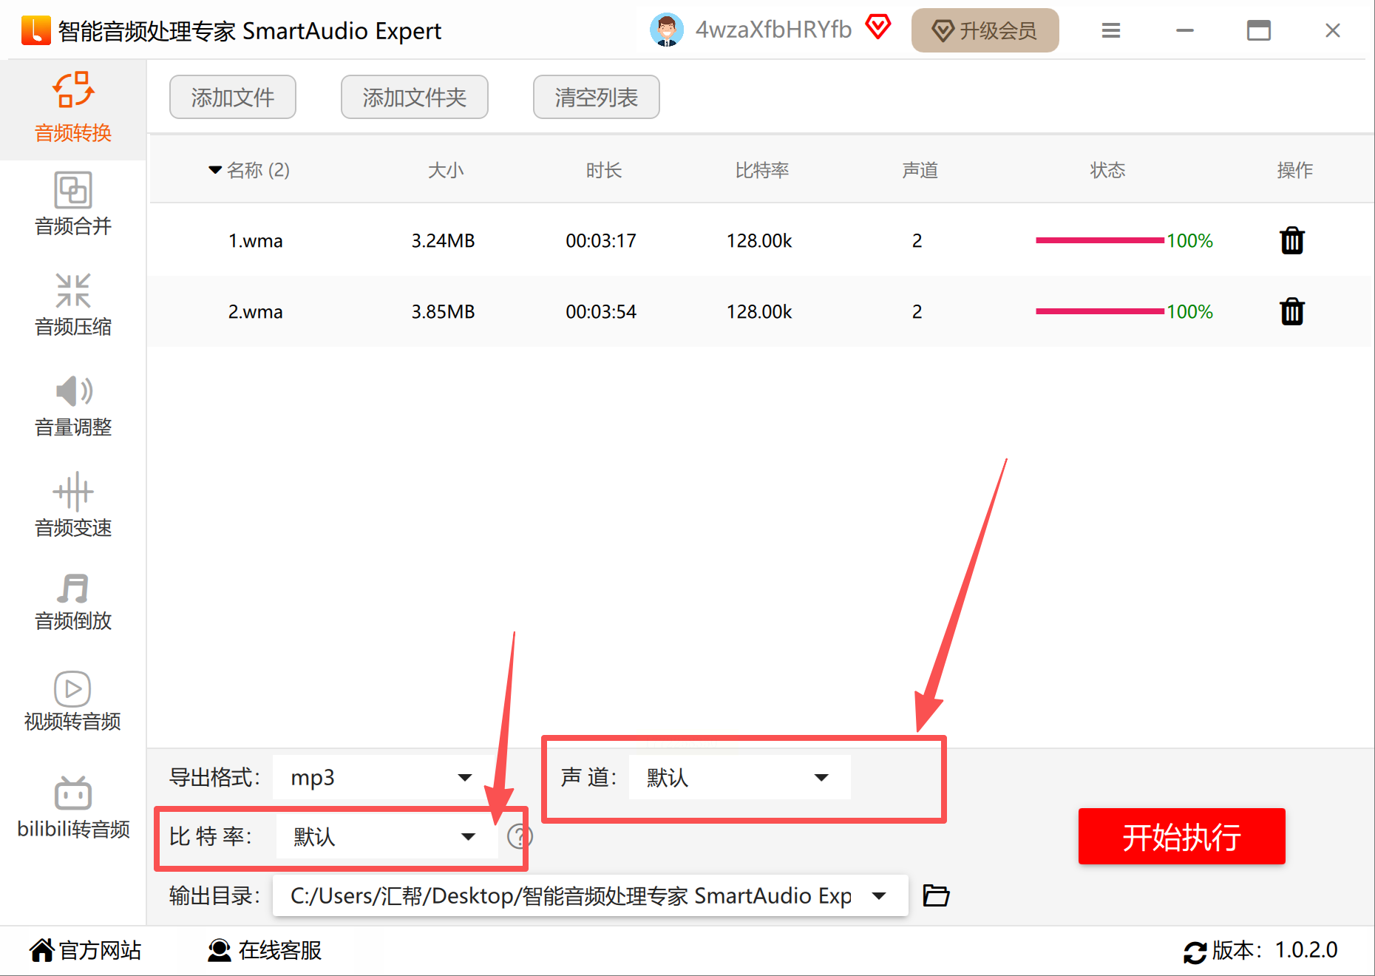Click the 1.wma progress bar

[x=1100, y=240]
